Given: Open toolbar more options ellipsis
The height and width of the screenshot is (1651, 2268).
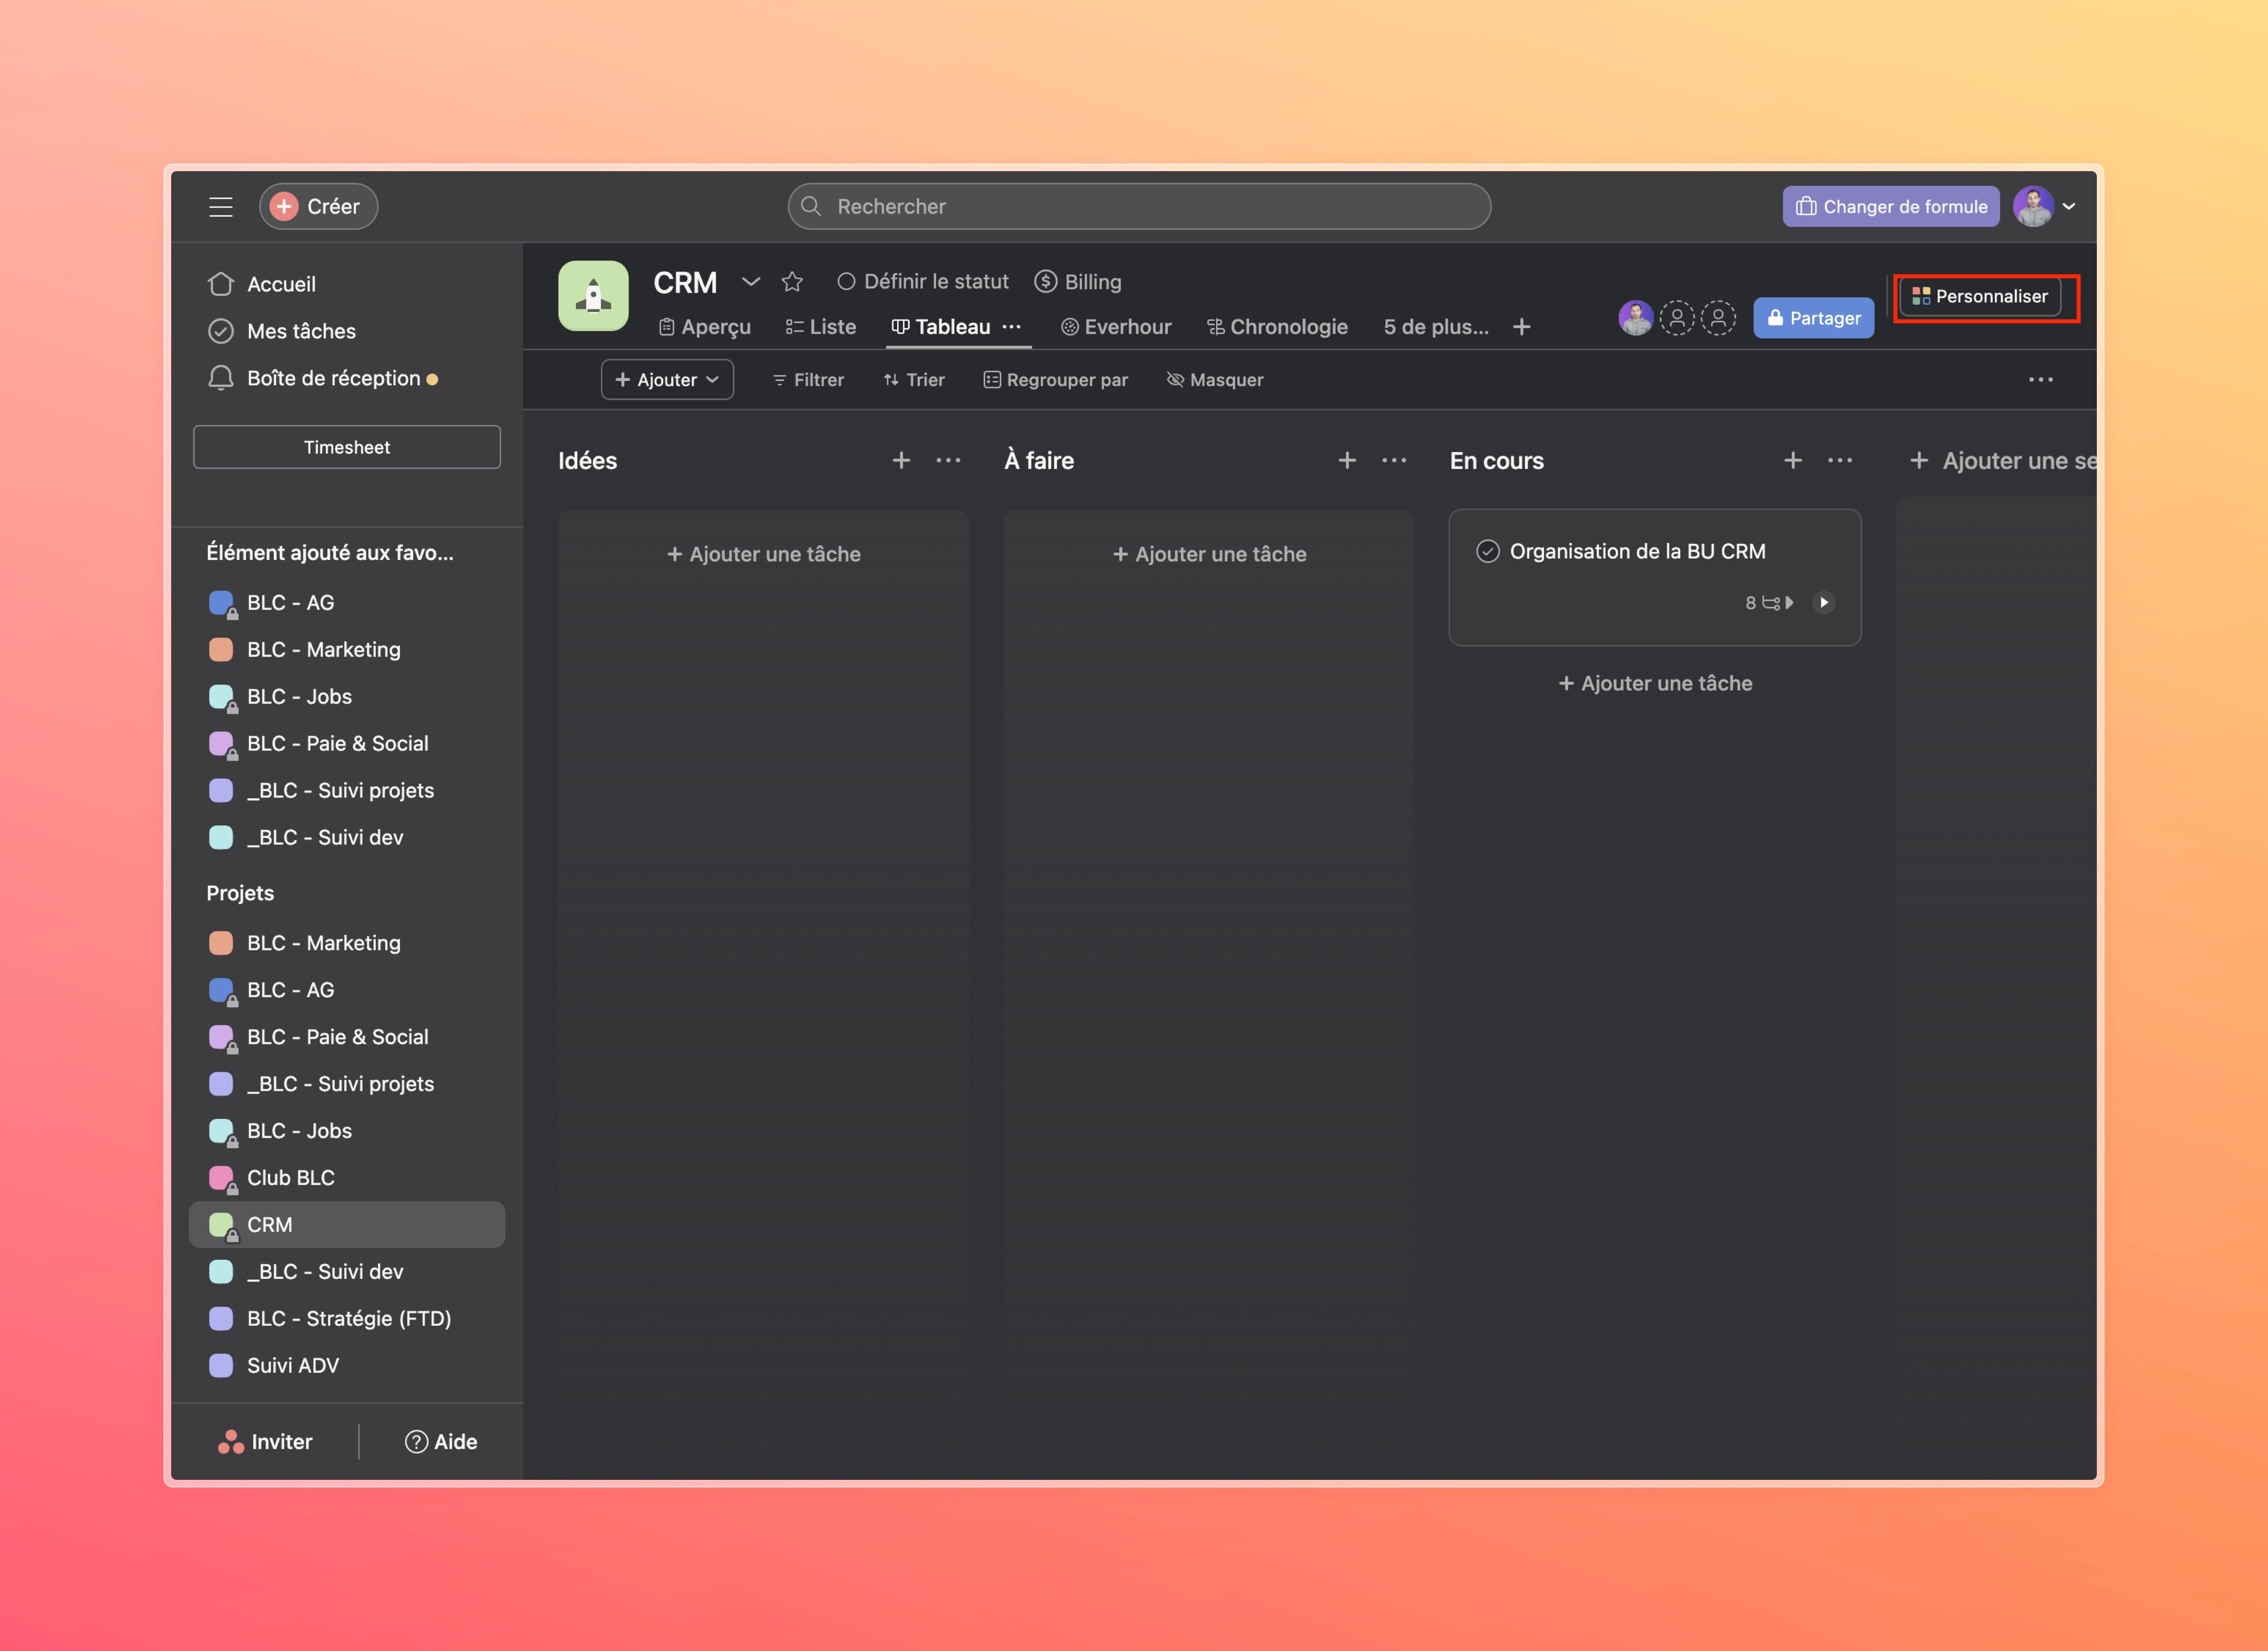Looking at the screenshot, I should tap(2040, 380).
